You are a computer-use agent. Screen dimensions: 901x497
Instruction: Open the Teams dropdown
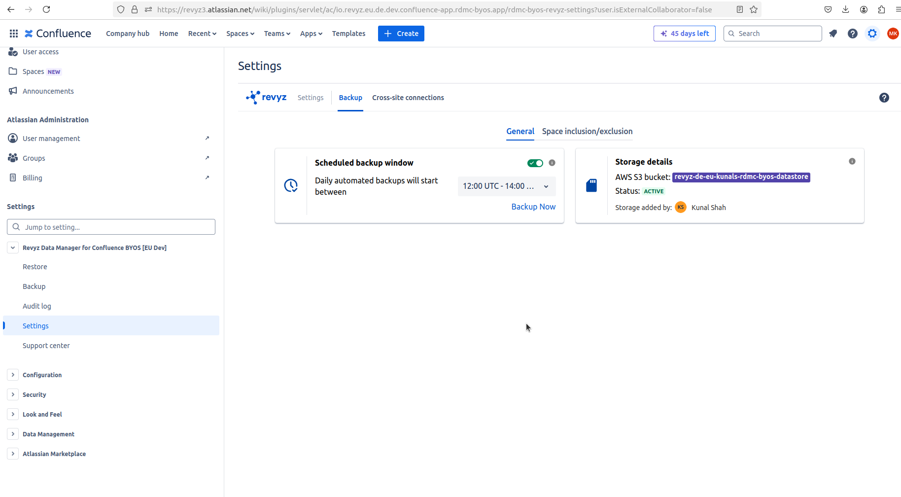277,34
